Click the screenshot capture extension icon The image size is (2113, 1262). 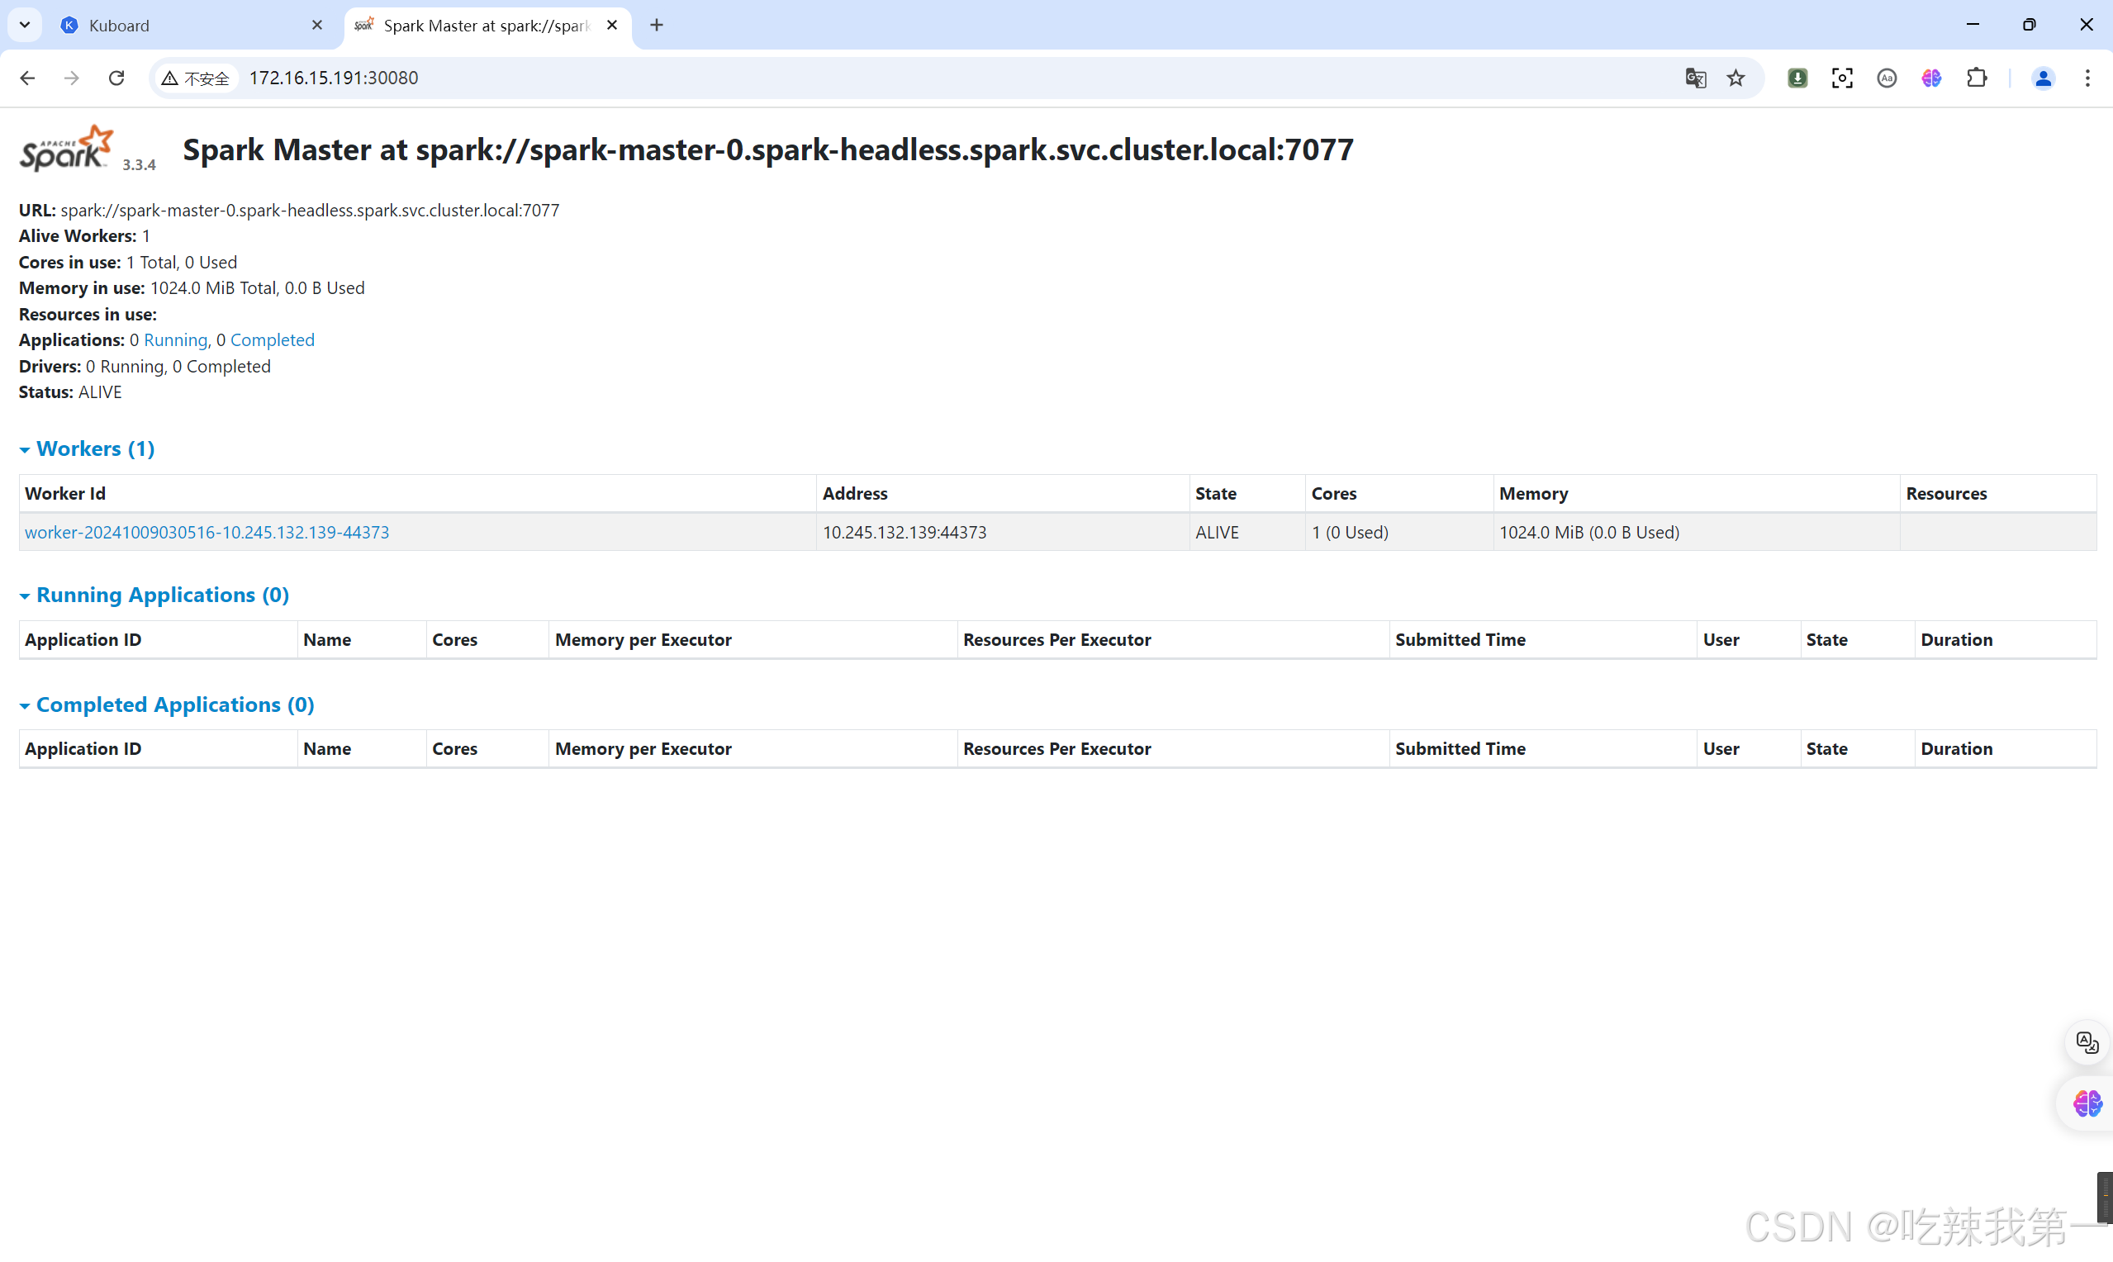click(x=1842, y=78)
